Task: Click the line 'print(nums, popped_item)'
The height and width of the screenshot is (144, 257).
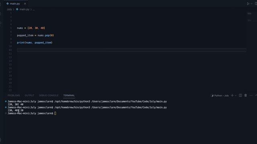Action: pyautogui.click(x=35, y=43)
